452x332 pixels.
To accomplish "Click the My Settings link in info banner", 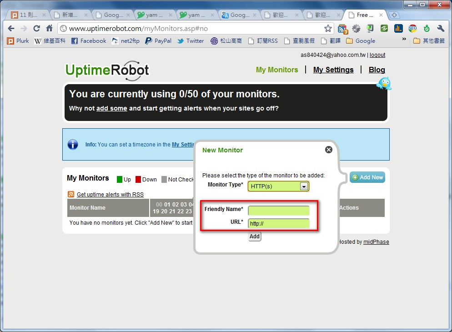I will 183,144.
